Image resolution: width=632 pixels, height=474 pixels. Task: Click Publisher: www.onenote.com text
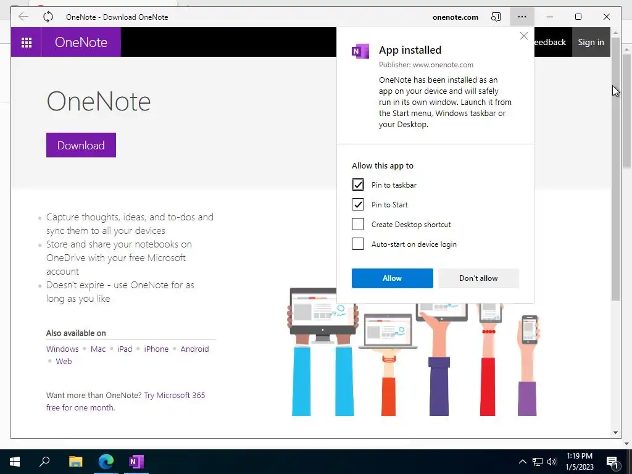tap(426, 64)
